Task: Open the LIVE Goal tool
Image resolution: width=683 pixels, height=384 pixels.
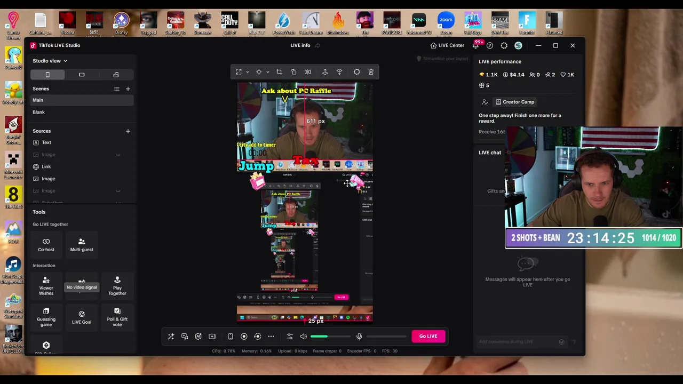Action: [x=82, y=317]
